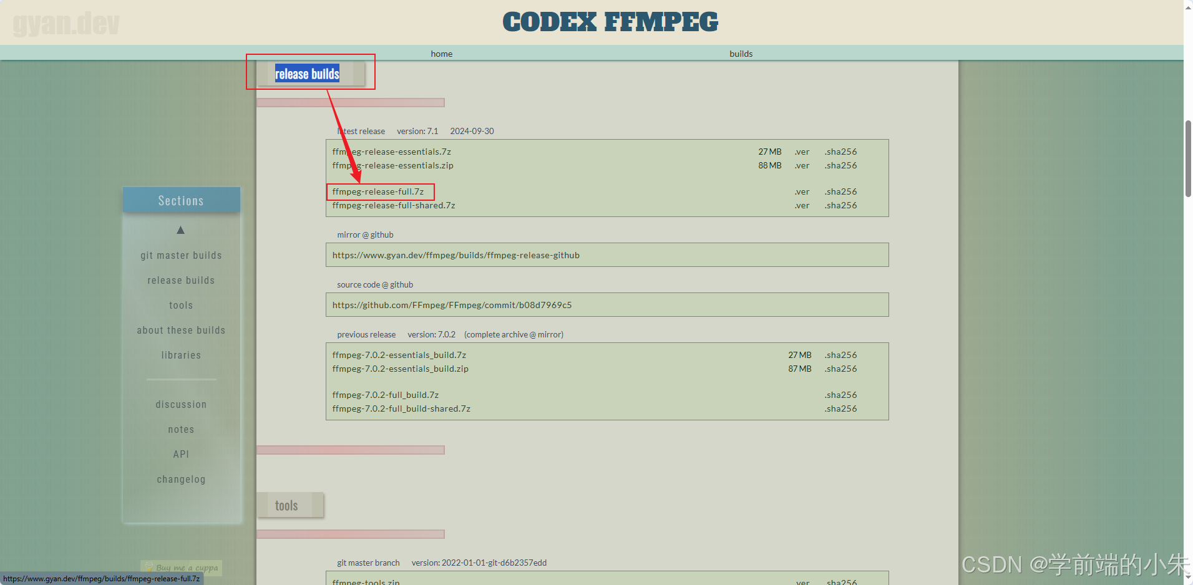This screenshot has width=1193, height=585.
Task: Select the 'version: 7.1' text
Action: (x=417, y=131)
